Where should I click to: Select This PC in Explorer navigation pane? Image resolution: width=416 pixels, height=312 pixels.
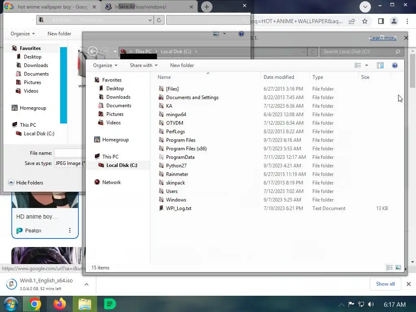pos(110,156)
